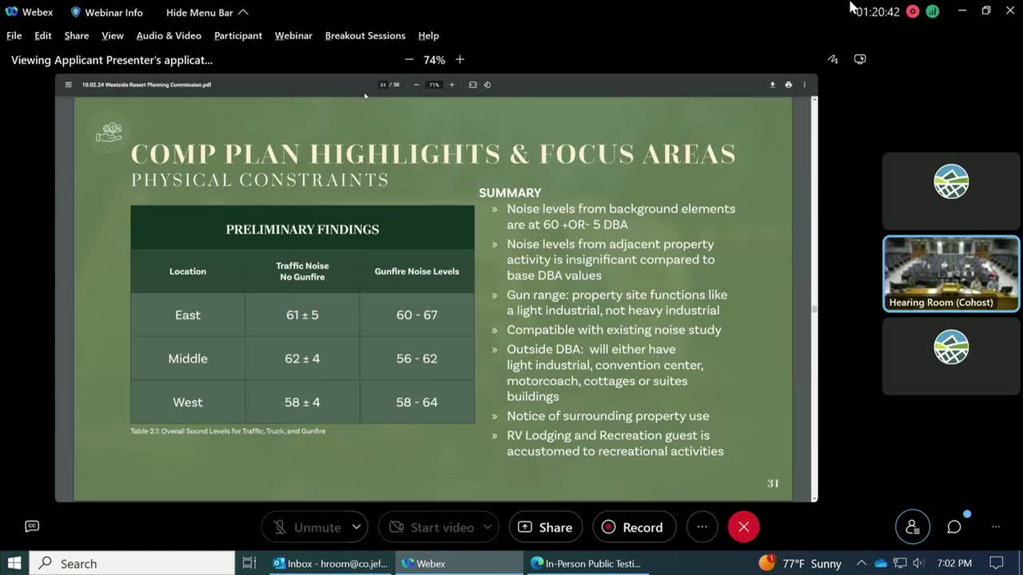Click the PDF print icon
The width and height of the screenshot is (1023, 575).
(788, 85)
